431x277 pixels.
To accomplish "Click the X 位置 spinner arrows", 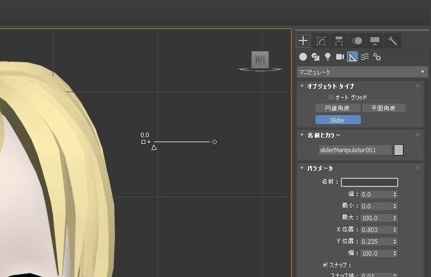I will tap(395, 230).
